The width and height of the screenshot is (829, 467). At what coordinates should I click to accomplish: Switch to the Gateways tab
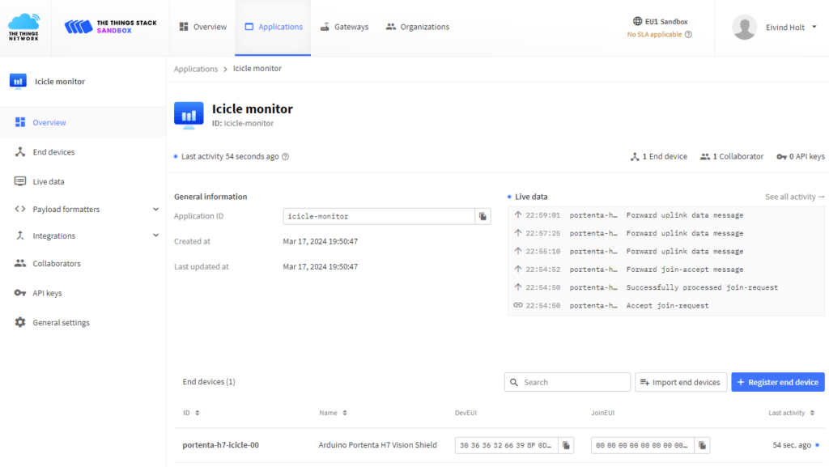coord(345,27)
